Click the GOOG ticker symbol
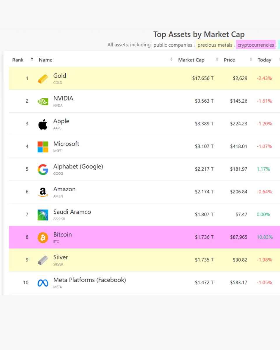The image size is (280, 350). [58, 174]
